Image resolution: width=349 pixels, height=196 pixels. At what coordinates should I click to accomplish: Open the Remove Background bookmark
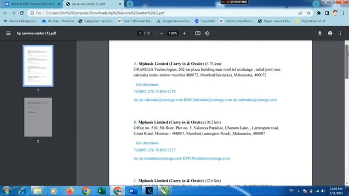(x=21, y=21)
